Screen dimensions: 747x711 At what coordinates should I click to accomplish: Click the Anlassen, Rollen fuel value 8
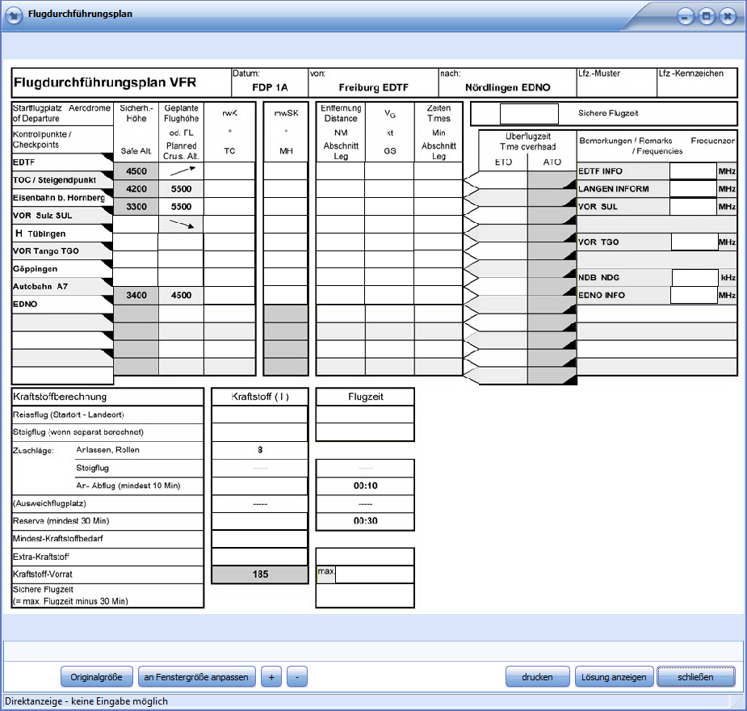(x=260, y=450)
